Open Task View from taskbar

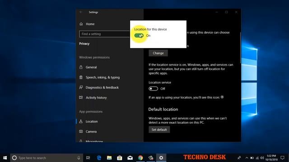click(88, 158)
